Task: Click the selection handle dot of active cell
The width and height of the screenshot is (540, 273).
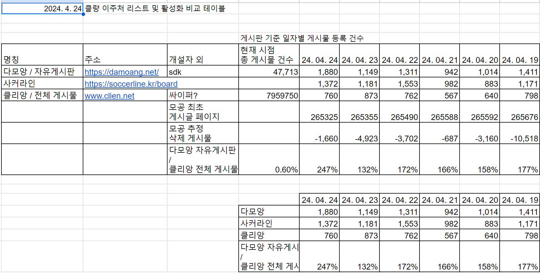Action: [83, 14]
